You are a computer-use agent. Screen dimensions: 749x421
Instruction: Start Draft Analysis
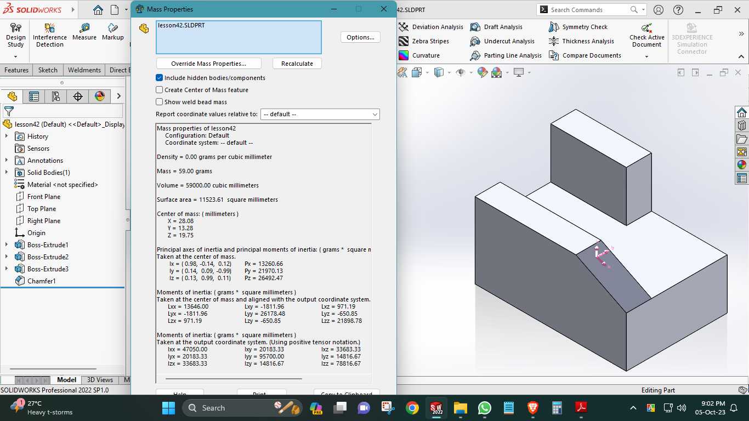(496, 27)
